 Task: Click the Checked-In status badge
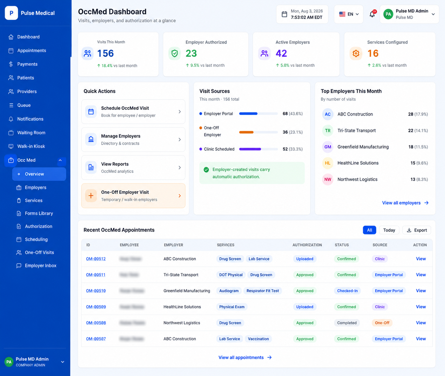coord(347,291)
